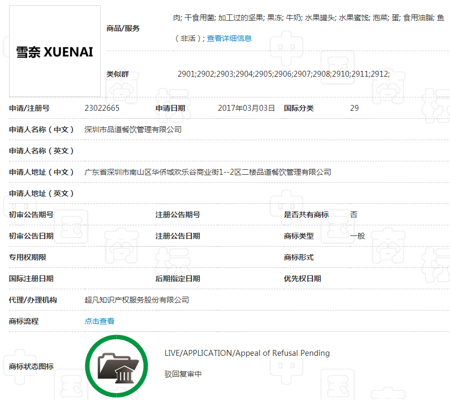Click the 类似群 field label

pos(118,74)
